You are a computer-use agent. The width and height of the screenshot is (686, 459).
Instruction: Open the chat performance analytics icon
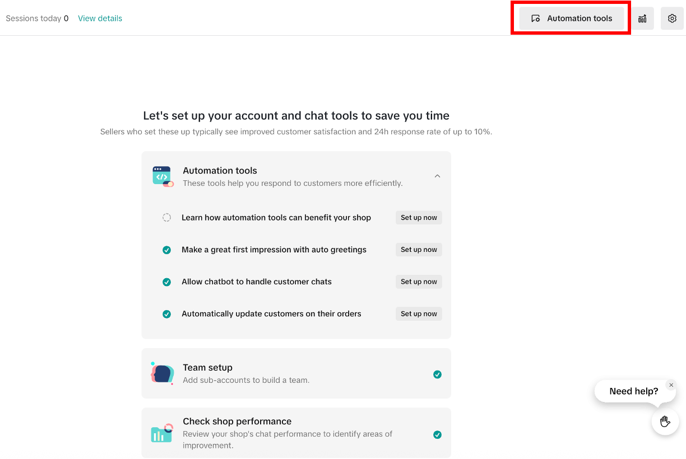coord(642,18)
